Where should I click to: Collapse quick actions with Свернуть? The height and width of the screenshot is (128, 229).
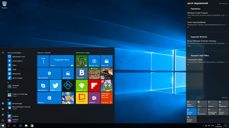coord(225,98)
